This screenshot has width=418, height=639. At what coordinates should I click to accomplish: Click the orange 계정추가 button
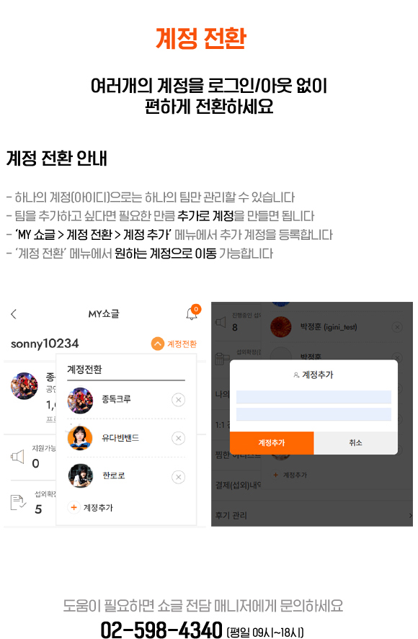point(272,442)
